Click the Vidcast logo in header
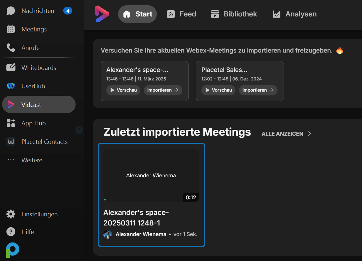This screenshot has height=261, width=362. [102, 14]
